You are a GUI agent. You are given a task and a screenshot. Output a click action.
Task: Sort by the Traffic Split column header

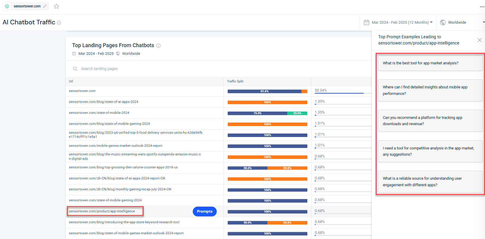(x=235, y=81)
